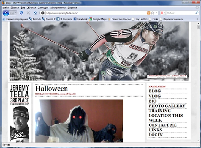Open the Facebook bookmark in bookmarks toolbar
201x148 pixels.
(80, 19)
